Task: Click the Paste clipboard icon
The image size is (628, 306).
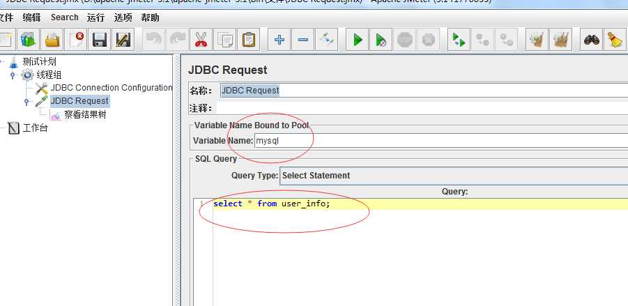Action: tap(248, 40)
